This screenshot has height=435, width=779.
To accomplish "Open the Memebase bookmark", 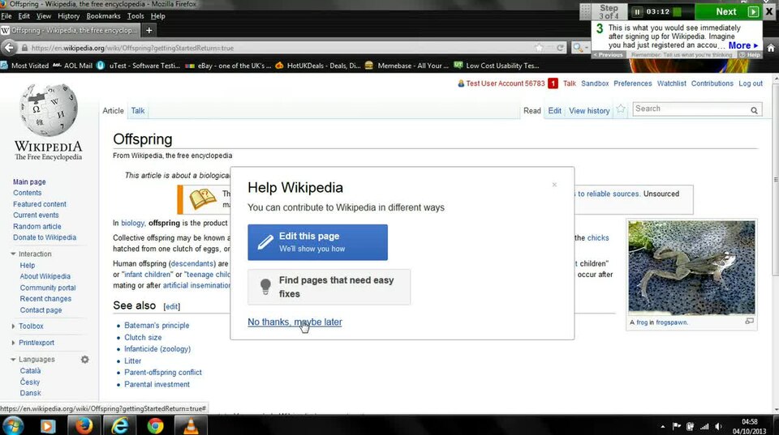I will click(407, 66).
